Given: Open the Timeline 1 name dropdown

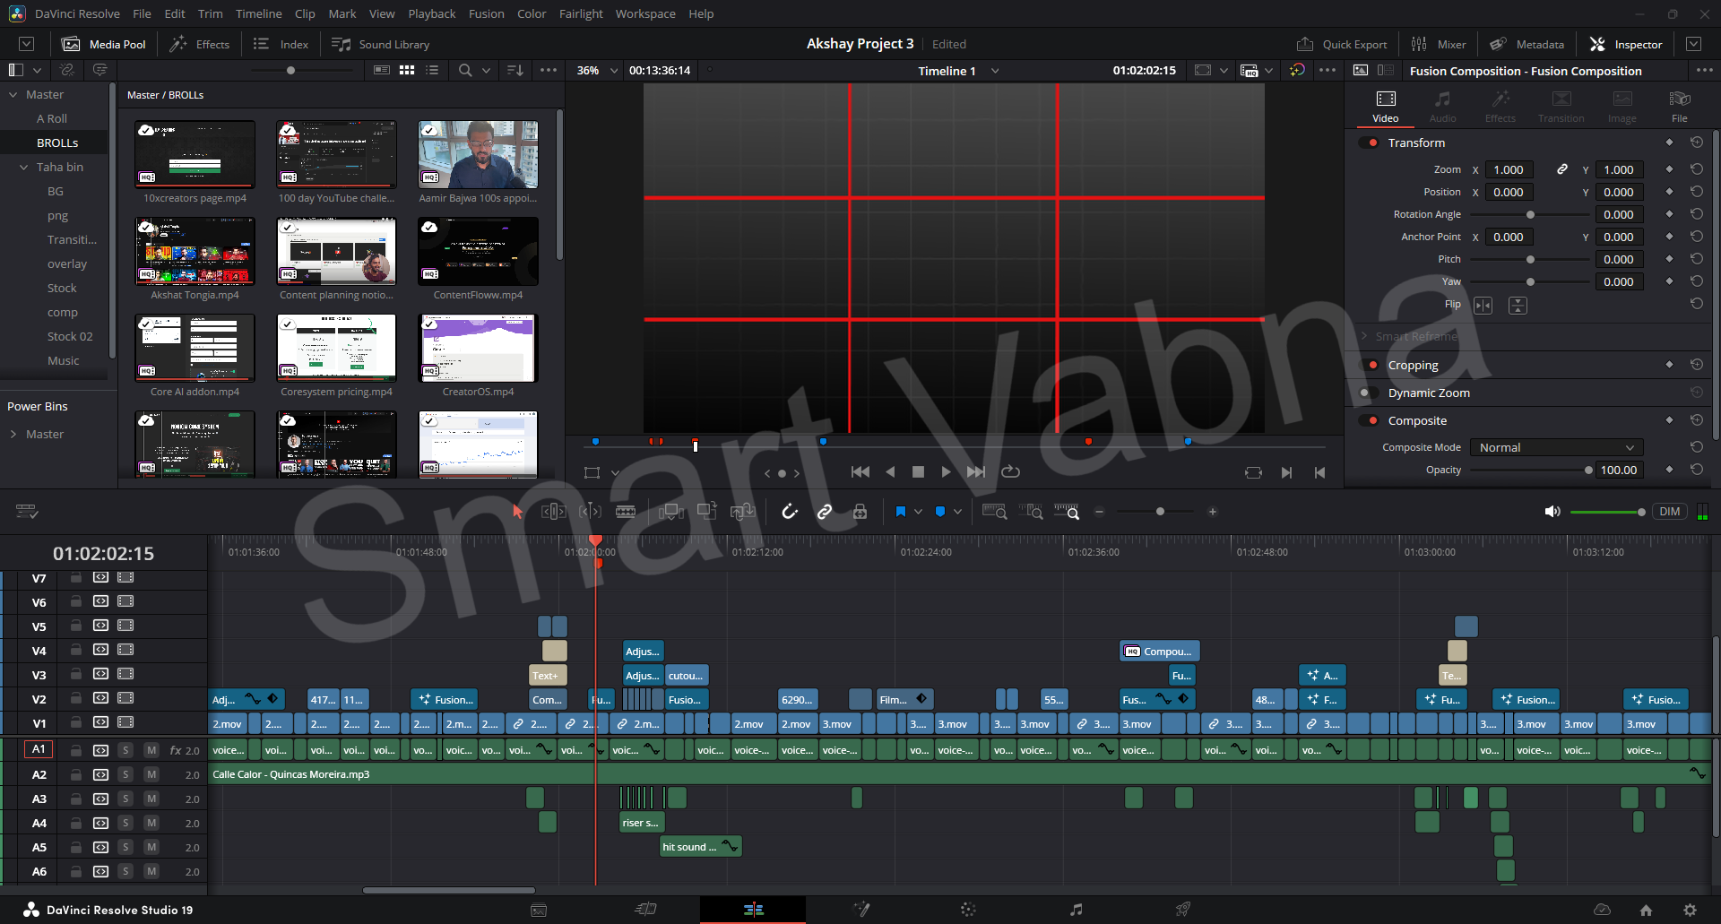Looking at the screenshot, I should coord(995,71).
